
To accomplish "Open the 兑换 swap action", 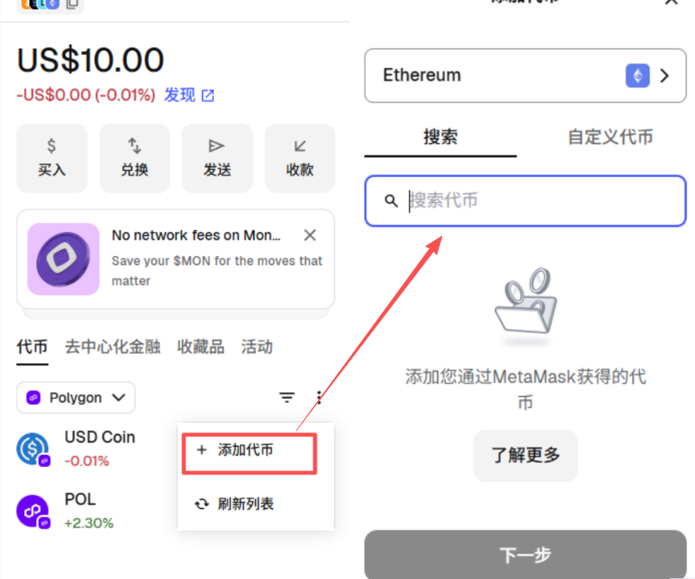I will (135, 158).
